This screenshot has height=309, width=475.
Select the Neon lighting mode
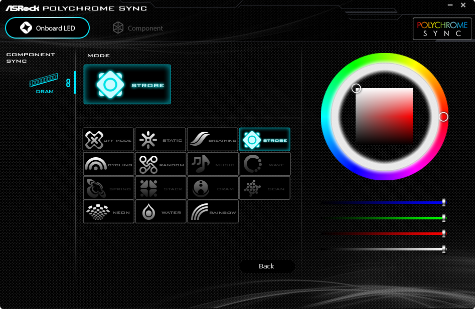pyautogui.click(x=108, y=212)
